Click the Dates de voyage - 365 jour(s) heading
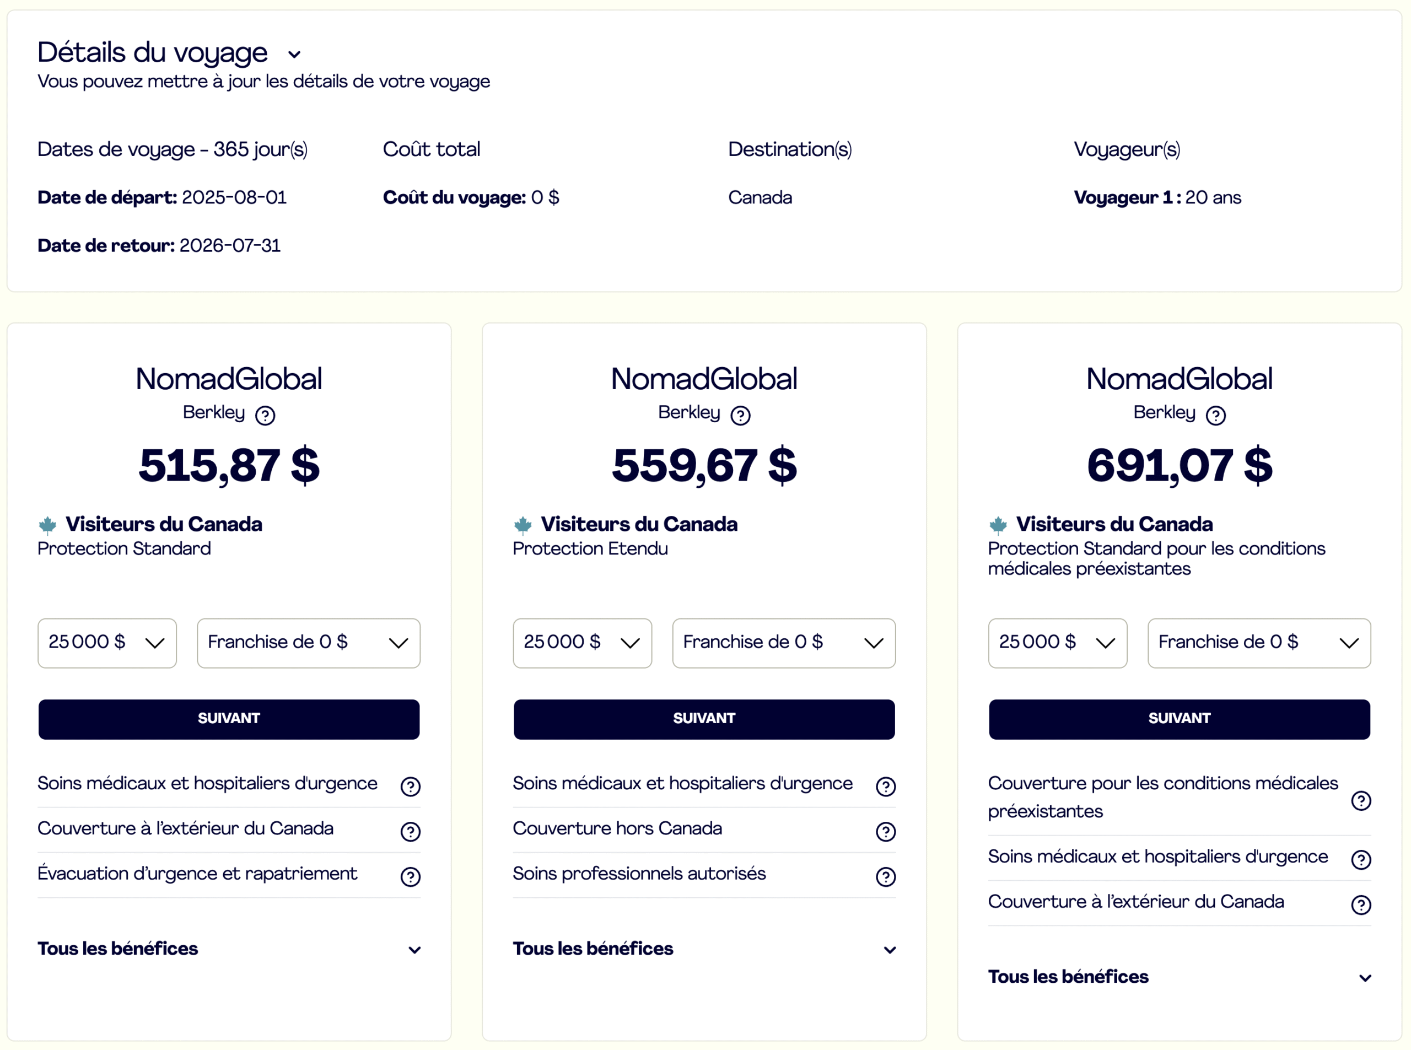 pyautogui.click(x=173, y=149)
